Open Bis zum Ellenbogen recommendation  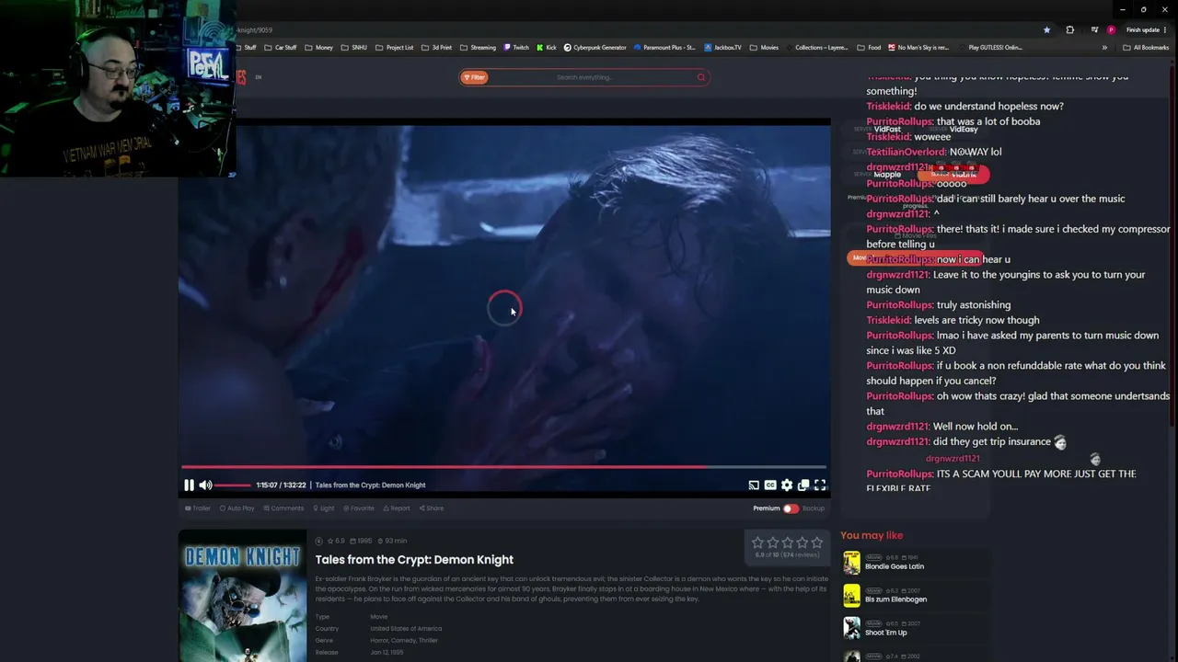pos(895,599)
